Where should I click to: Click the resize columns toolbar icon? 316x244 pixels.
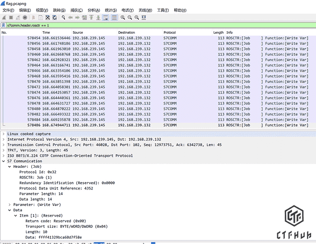click(143, 18)
